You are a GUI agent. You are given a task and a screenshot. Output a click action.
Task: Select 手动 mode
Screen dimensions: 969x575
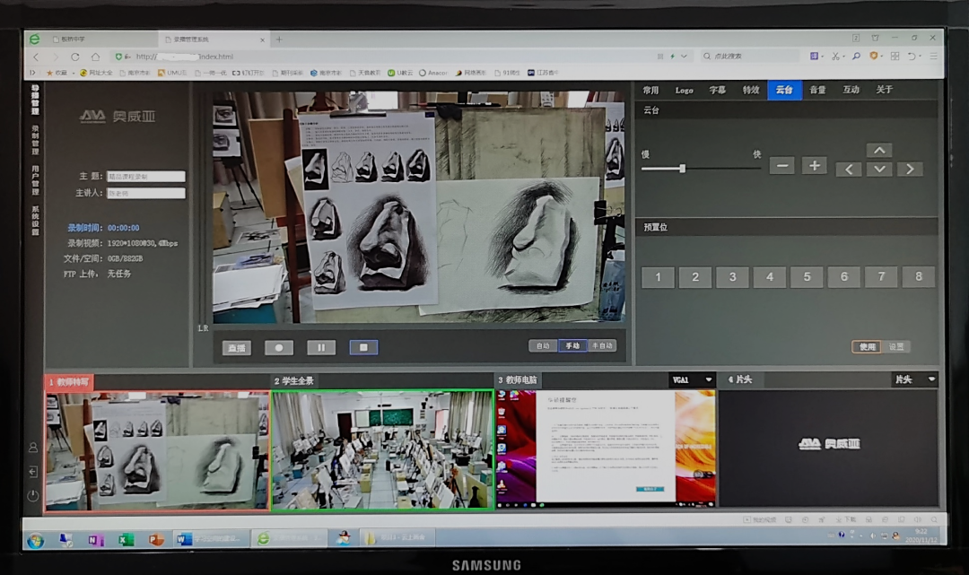coord(572,346)
